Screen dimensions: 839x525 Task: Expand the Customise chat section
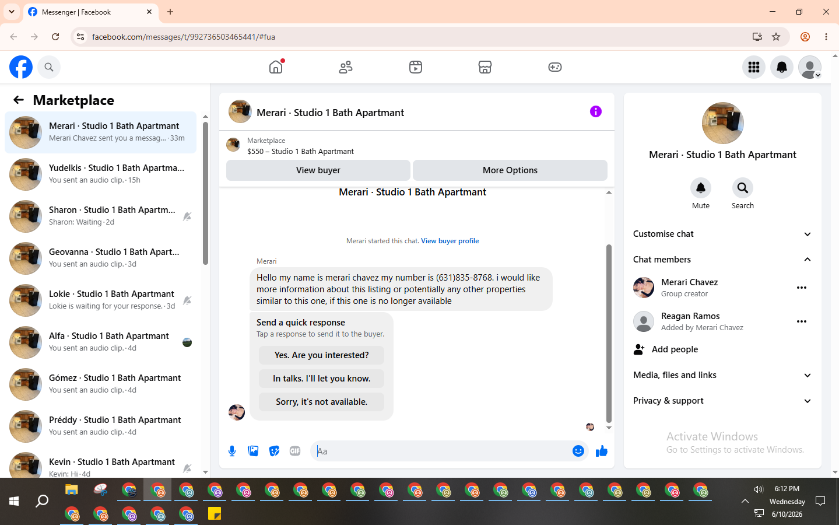[x=723, y=234]
